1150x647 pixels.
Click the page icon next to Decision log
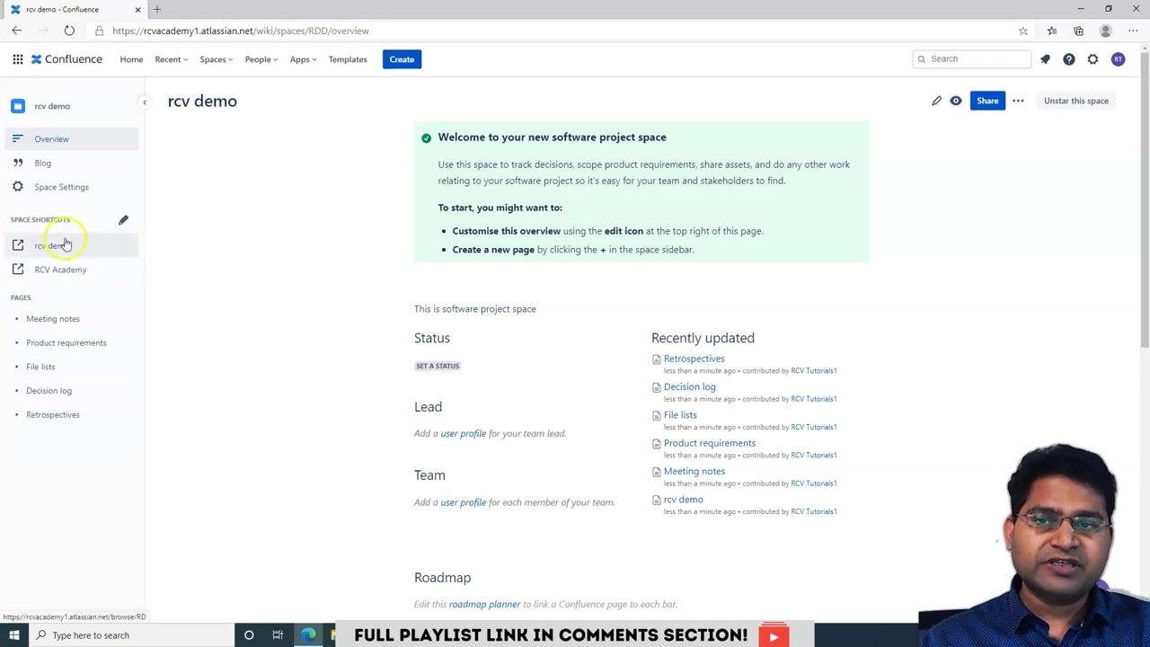pyautogui.click(x=656, y=387)
